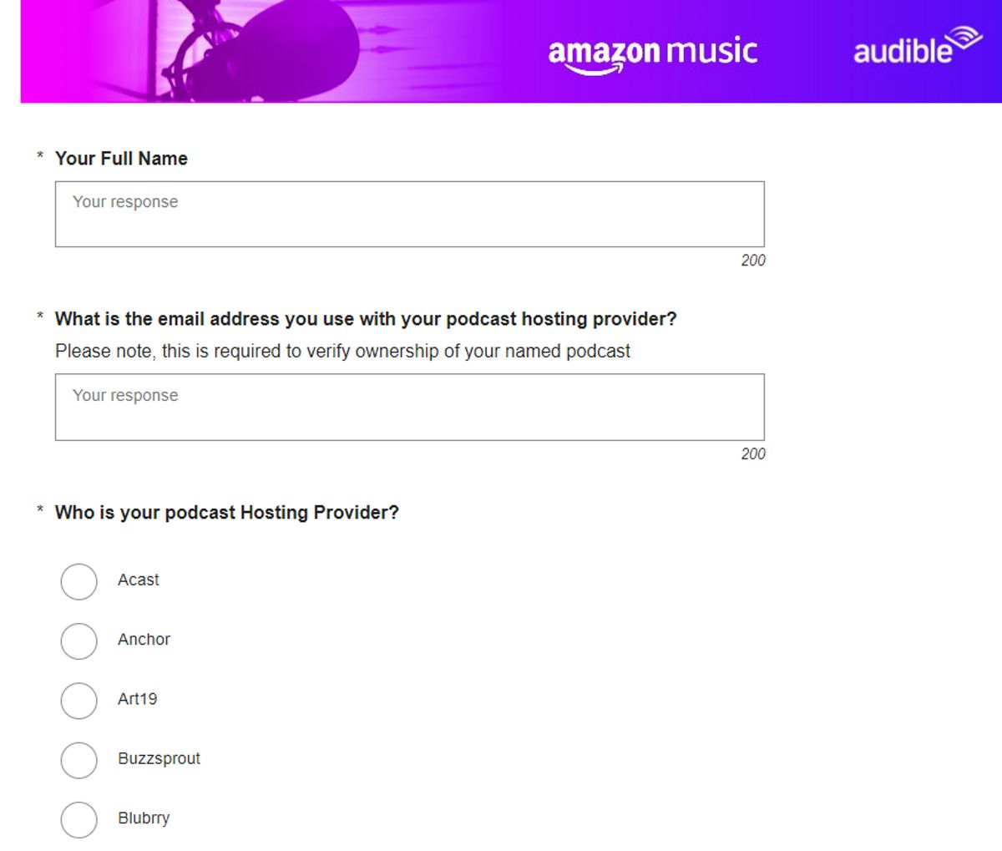Click the 200 character counter under Full Name
The image size is (1002, 851).
752,261
